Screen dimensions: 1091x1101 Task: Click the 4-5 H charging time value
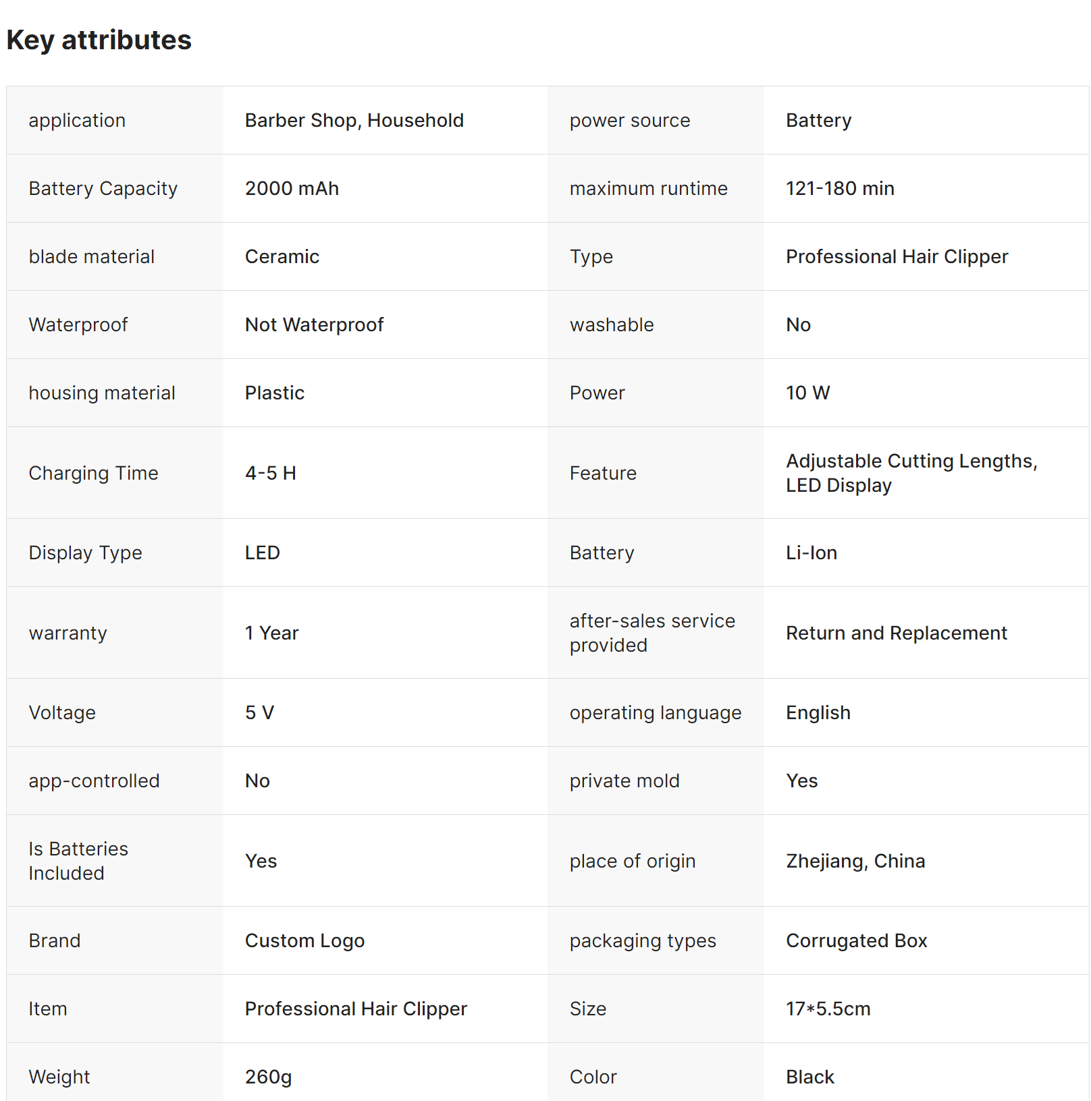pyautogui.click(x=270, y=473)
